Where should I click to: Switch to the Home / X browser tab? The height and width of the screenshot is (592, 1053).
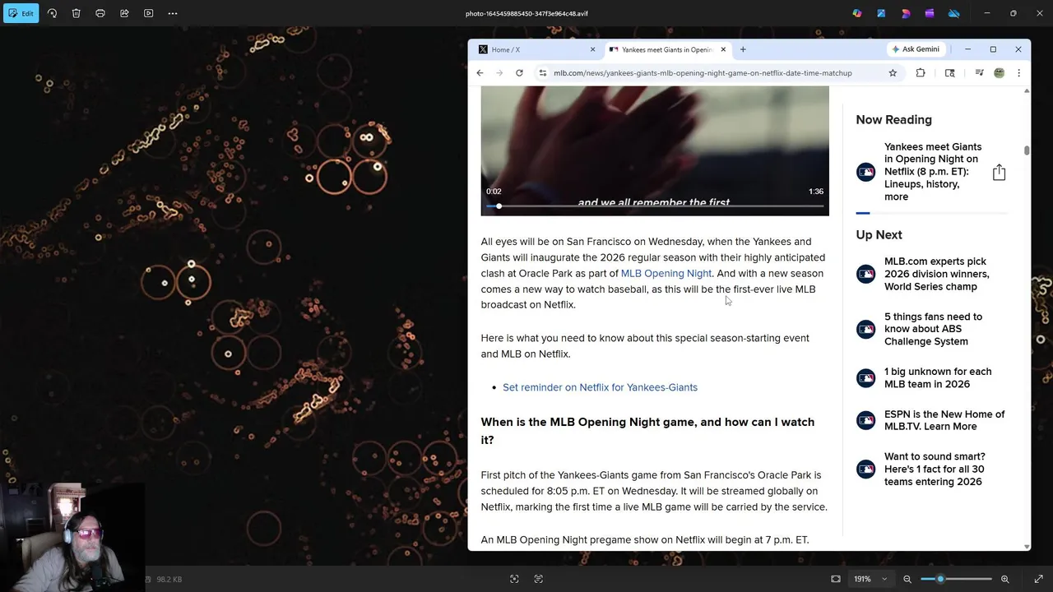pos(536,49)
